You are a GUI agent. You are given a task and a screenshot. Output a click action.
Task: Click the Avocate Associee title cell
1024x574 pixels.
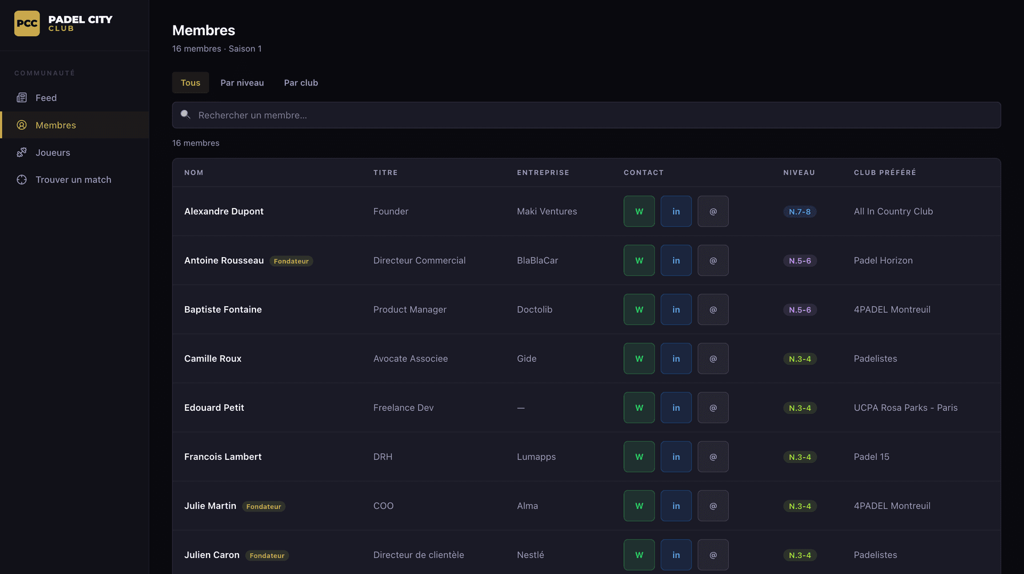410,358
